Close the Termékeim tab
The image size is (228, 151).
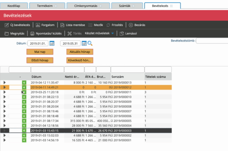[56, 6]
